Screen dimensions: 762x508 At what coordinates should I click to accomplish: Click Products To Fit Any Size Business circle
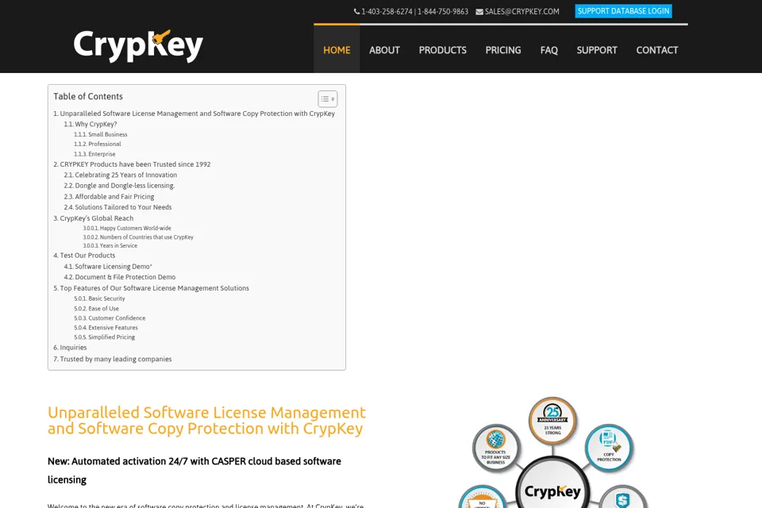pyautogui.click(x=496, y=448)
